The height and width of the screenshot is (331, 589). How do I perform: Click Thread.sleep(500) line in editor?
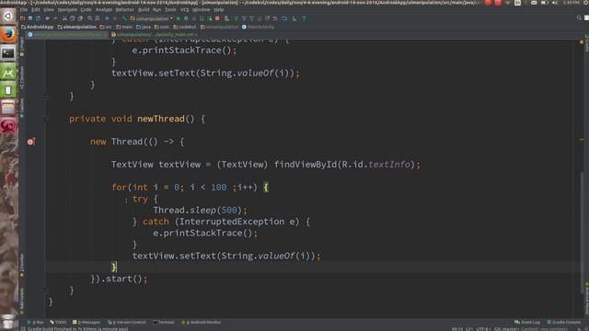pos(200,211)
